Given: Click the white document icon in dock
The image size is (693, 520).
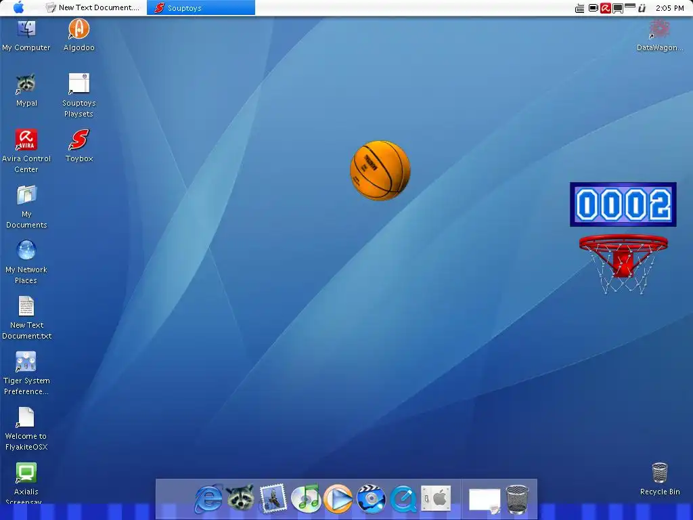Looking at the screenshot, I should (x=485, y=500).
